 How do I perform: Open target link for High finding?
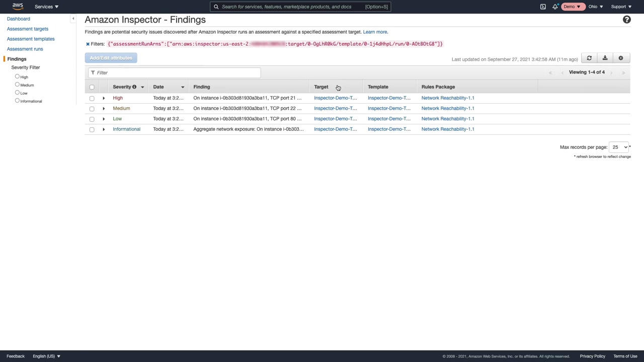pos(336,98)
